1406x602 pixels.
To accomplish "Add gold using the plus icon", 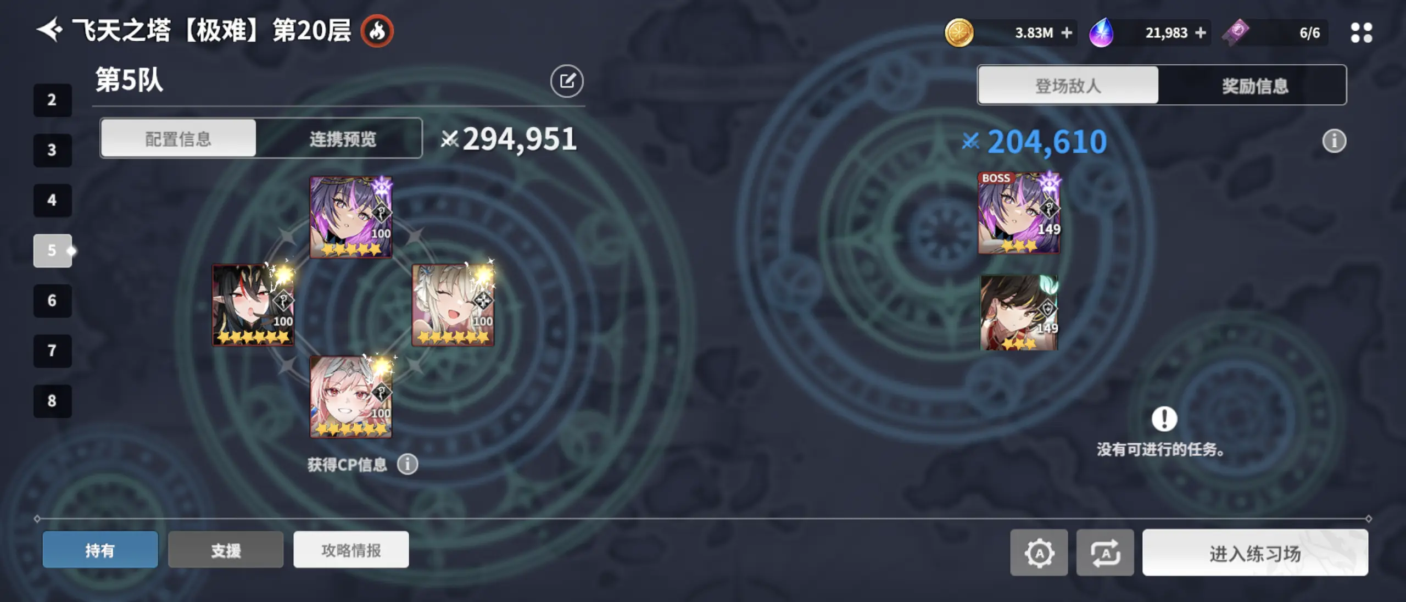I will point(1067,33).
